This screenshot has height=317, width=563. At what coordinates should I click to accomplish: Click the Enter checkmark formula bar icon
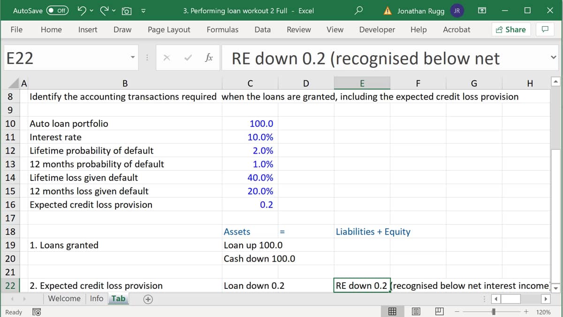pyautogui.click(x=188, y=58)
